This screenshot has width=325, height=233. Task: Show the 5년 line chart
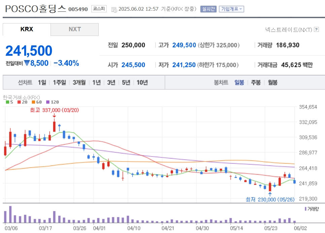pos(126,82)
